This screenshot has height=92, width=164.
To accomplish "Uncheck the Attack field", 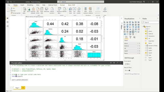I will coord(146,31).
